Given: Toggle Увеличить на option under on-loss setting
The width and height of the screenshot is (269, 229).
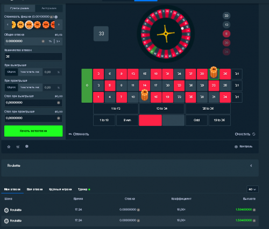Looking at the screenshot, I should (x=30, y=87).
